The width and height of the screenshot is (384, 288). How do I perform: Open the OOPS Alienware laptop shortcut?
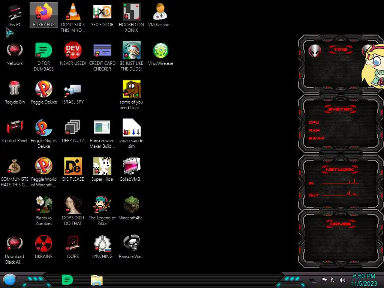point(73,247)
